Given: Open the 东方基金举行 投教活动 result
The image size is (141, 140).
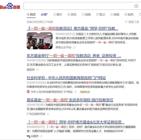Looking at the screenshot, I should [x=74, y=56].
